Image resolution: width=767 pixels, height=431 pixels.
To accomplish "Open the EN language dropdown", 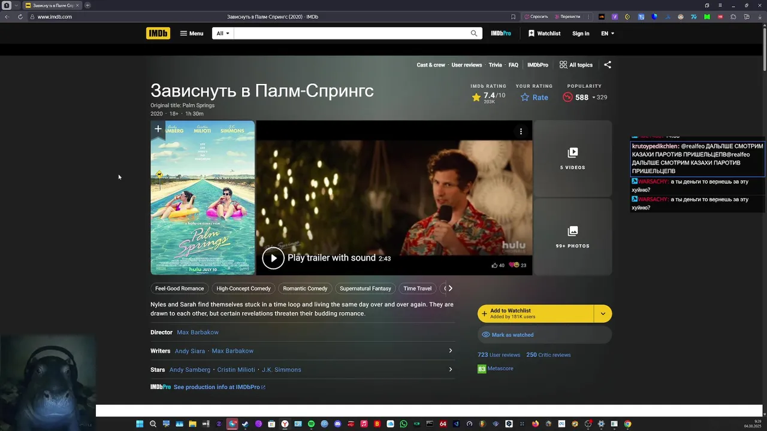I will tap(608, 34).
